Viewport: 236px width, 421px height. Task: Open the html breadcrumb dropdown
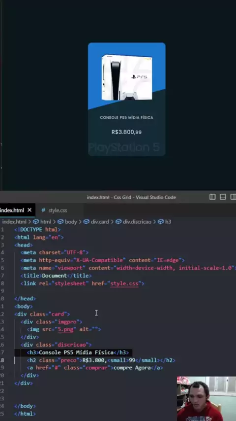tap(42, 222)
